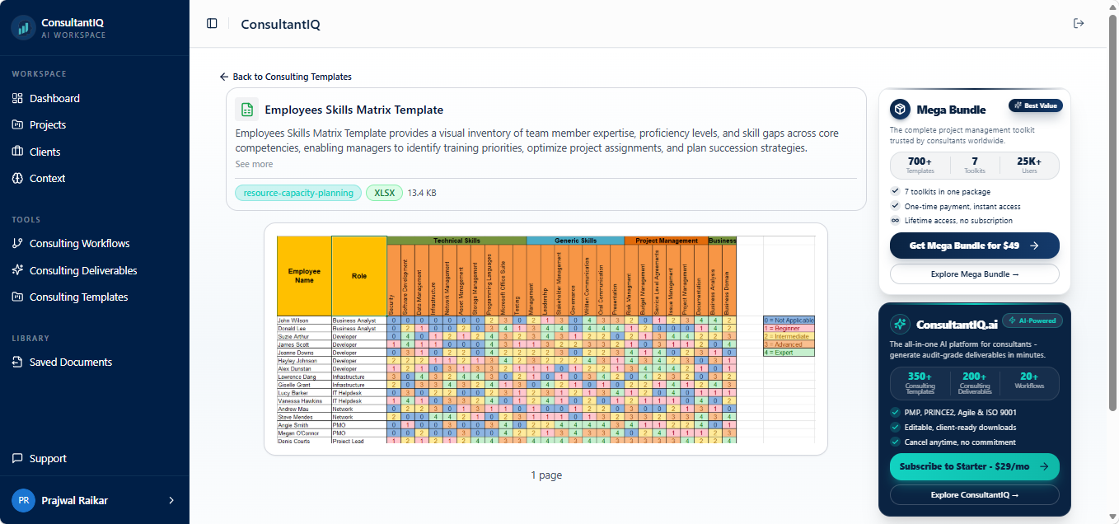
Task: Click the 1 page label
Action: coord(546,475)
